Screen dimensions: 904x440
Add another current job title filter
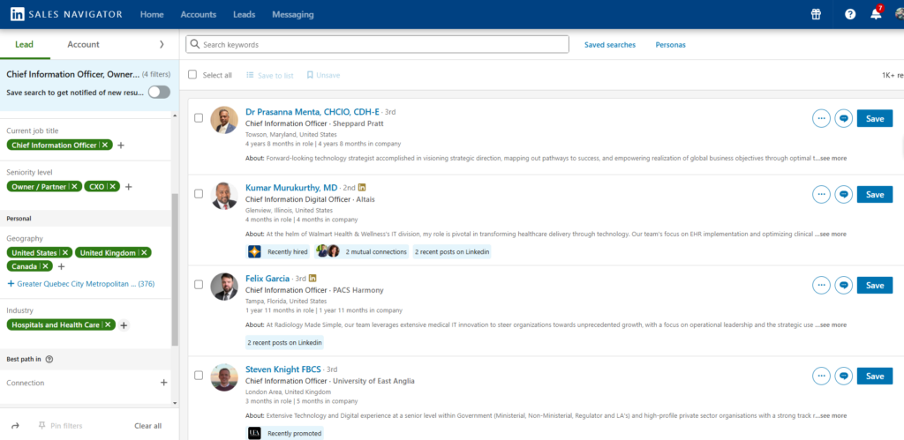tap(120, 145)
